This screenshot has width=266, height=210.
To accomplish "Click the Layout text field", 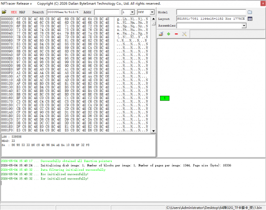I will [211, 19].
